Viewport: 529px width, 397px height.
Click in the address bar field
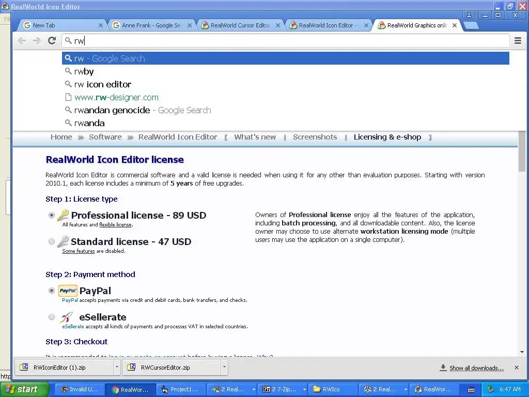click(x=285, y=41)
